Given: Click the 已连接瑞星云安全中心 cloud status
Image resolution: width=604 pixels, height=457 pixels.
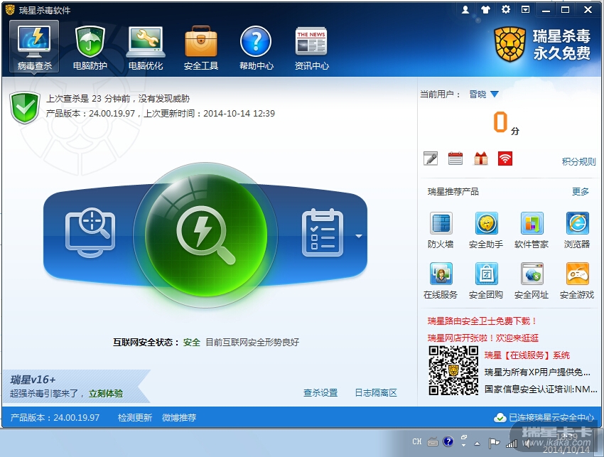Looking at the screenshot, I should pos(544,418).
